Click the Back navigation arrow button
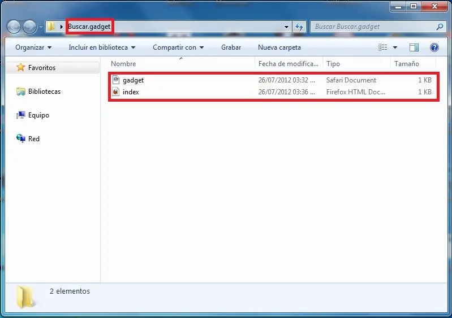The width and height of the screenshot is (452, 318). pos(14,27)
